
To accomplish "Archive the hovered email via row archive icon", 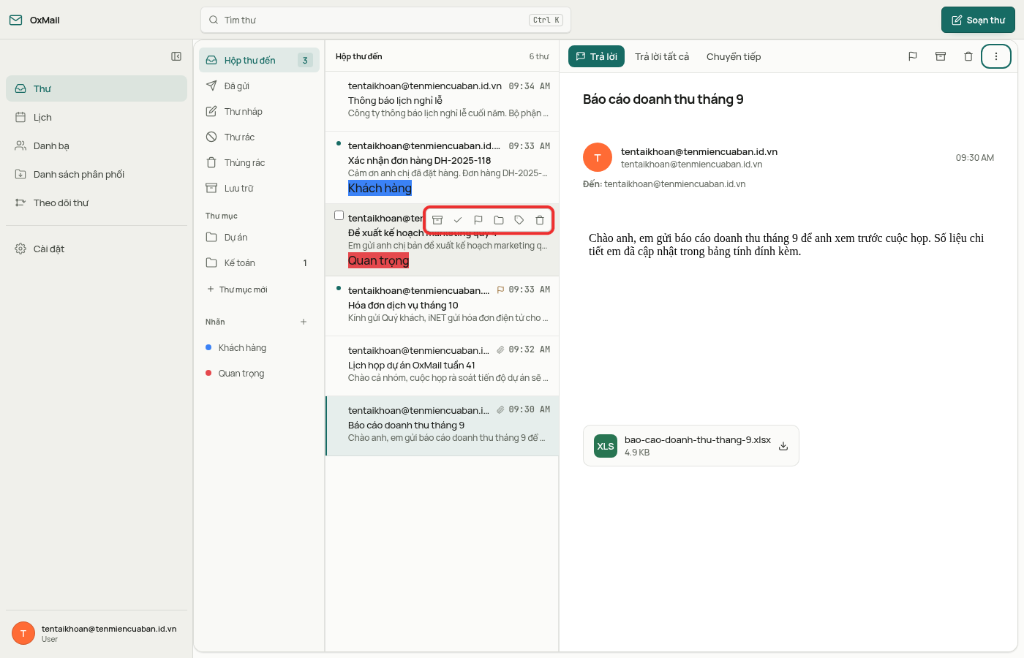I will pos(437,220).
